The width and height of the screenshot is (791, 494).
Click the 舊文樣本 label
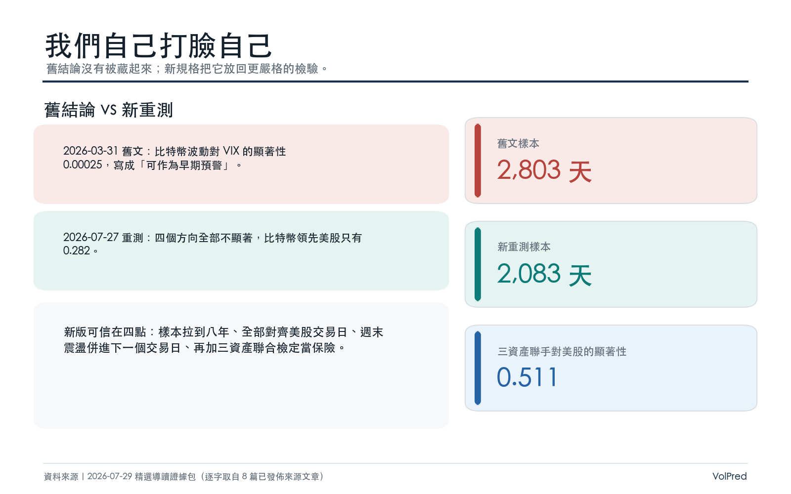pos(518,143)
